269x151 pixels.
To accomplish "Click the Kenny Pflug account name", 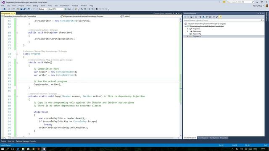I will [258, 6].
